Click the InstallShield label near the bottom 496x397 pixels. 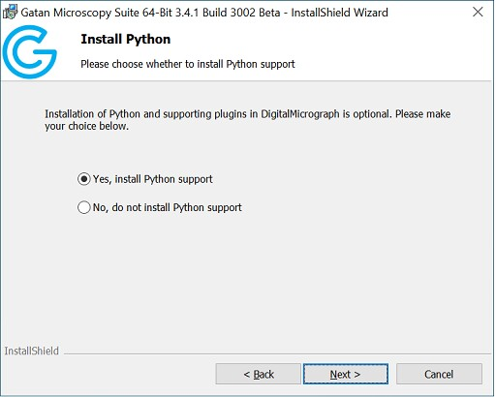(x=32, y=351)
